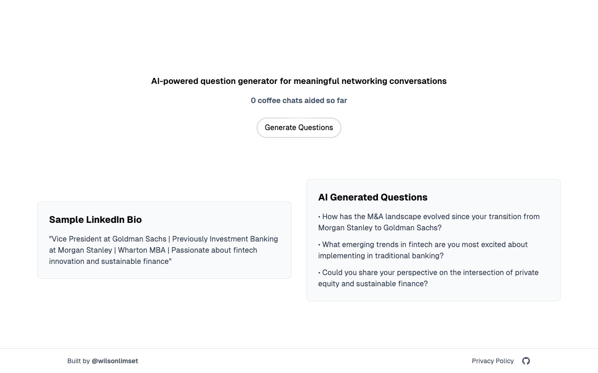The image size is (598, 373).
Task: Click the AI-powered question generator tagline
Action: (299, 81)
